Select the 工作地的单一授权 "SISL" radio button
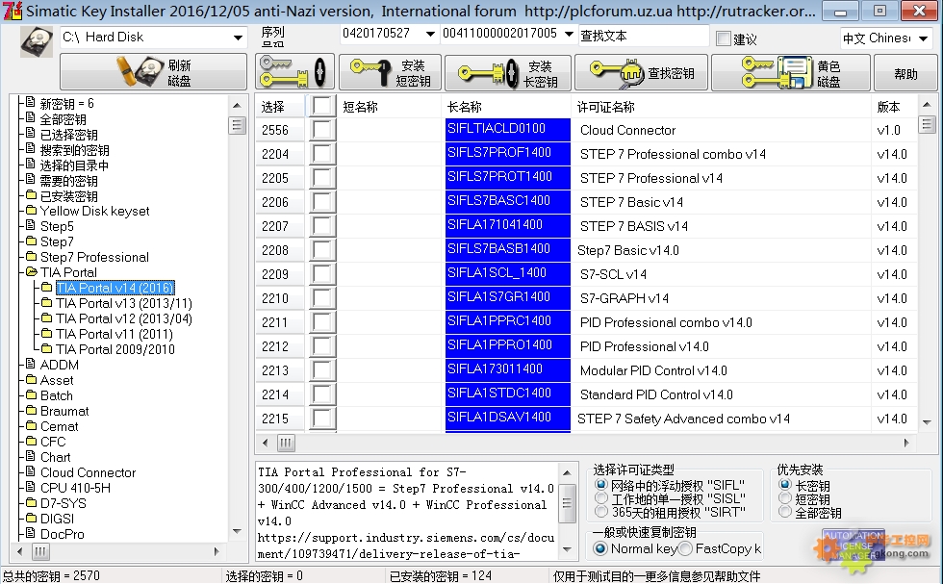The width and height of the screenshot is (943, 584). click(600, 498)
